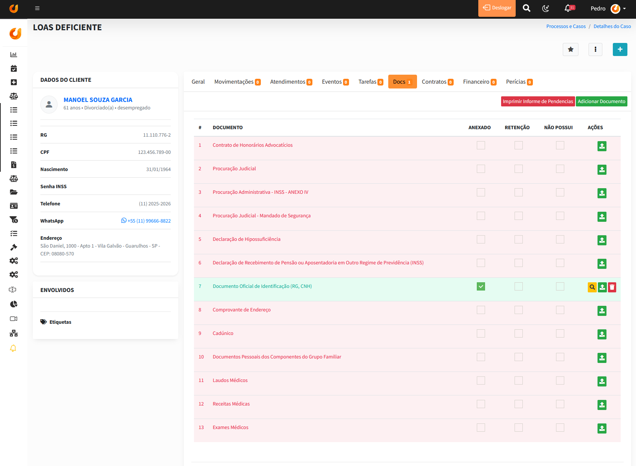Upload file for Procuração Judicial row
The height and width of the screenshot is (466, 636).
pos(602,170)
